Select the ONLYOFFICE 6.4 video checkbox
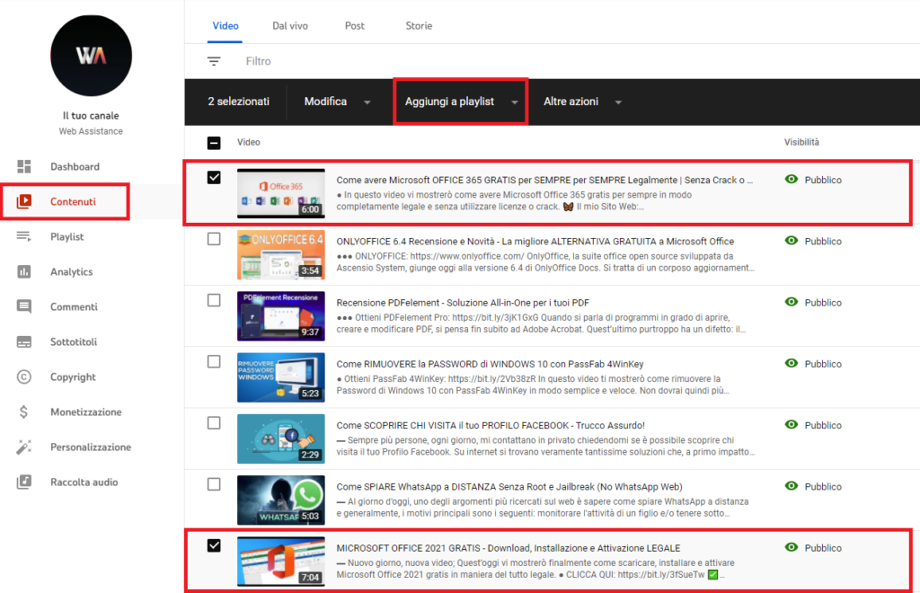Screen dimensions: 920x593 (214, 239)
